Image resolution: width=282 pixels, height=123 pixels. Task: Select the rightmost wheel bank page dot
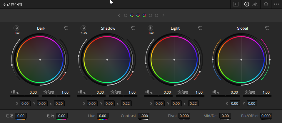tap(157, 15)
